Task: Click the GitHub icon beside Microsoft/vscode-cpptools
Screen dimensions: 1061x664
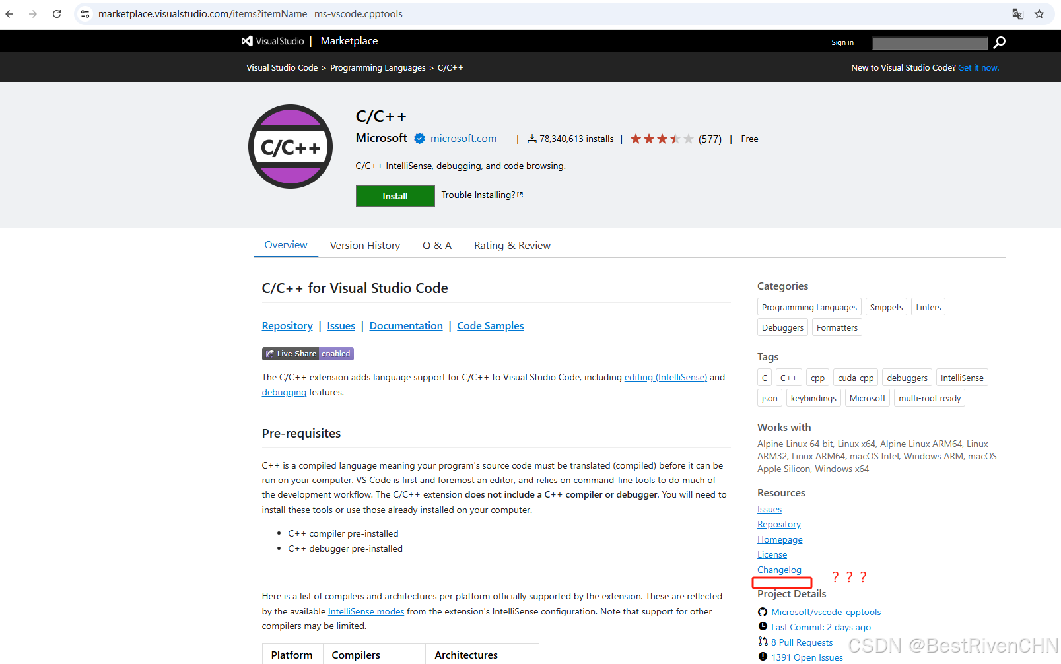Action: click(x=763, y=612)
